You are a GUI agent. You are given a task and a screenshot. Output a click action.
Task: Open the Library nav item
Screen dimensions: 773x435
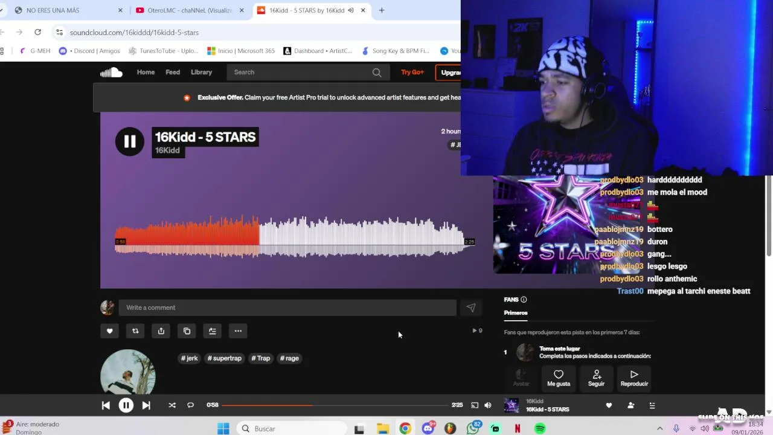coord(201,72)
